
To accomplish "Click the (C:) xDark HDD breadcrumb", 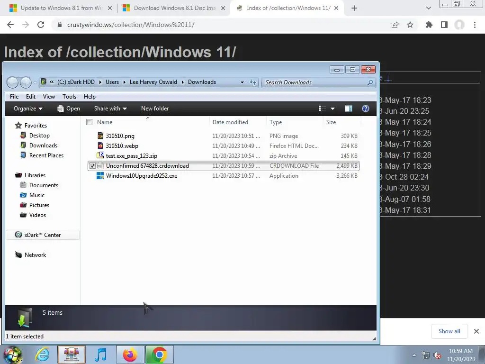I will 76,82.
